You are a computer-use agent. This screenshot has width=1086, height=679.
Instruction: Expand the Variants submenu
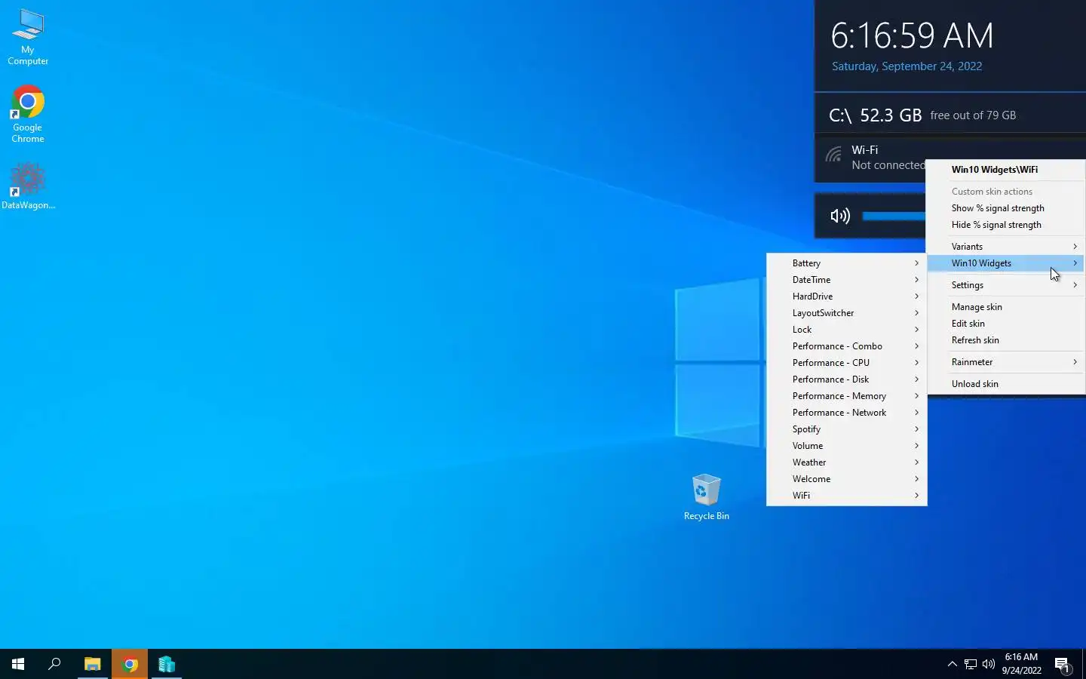(x=1006, y=247)
